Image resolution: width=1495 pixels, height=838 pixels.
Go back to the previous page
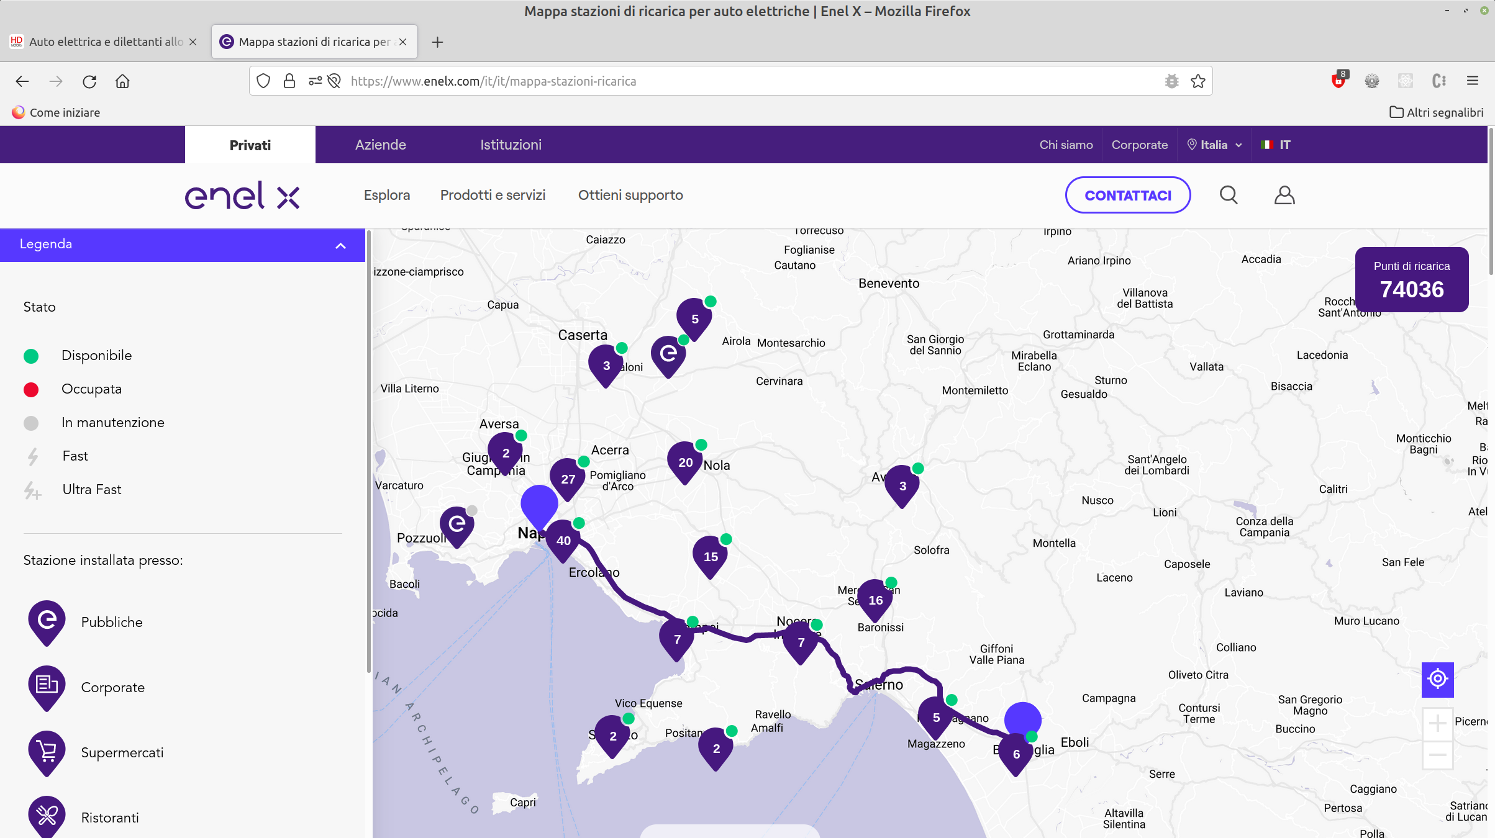[22, 81]
